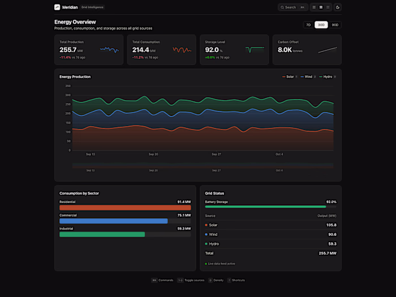Click the -11.4% production change text
This screenshot has height=297, width=396.
(x=65, y=57)
